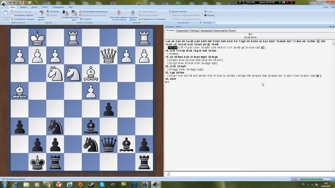Image resolution: width=335 pixels, height=188 pixels.
Task: Click the white bishop on the left edge
Action: point(19,91)
